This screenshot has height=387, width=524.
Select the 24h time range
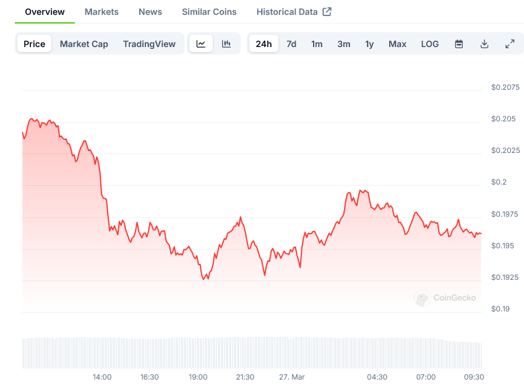point(264,44)
